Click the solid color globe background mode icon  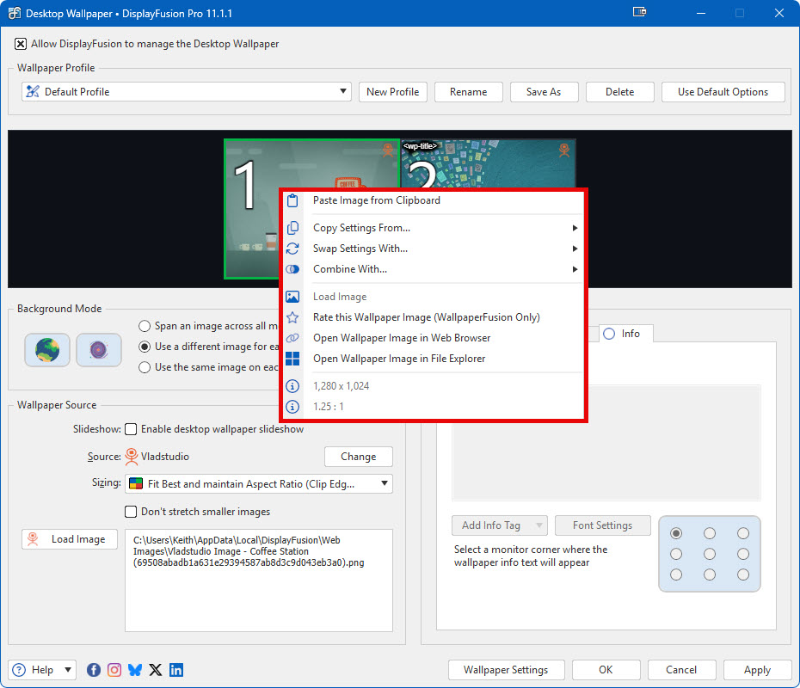click(x=47, y=350)
